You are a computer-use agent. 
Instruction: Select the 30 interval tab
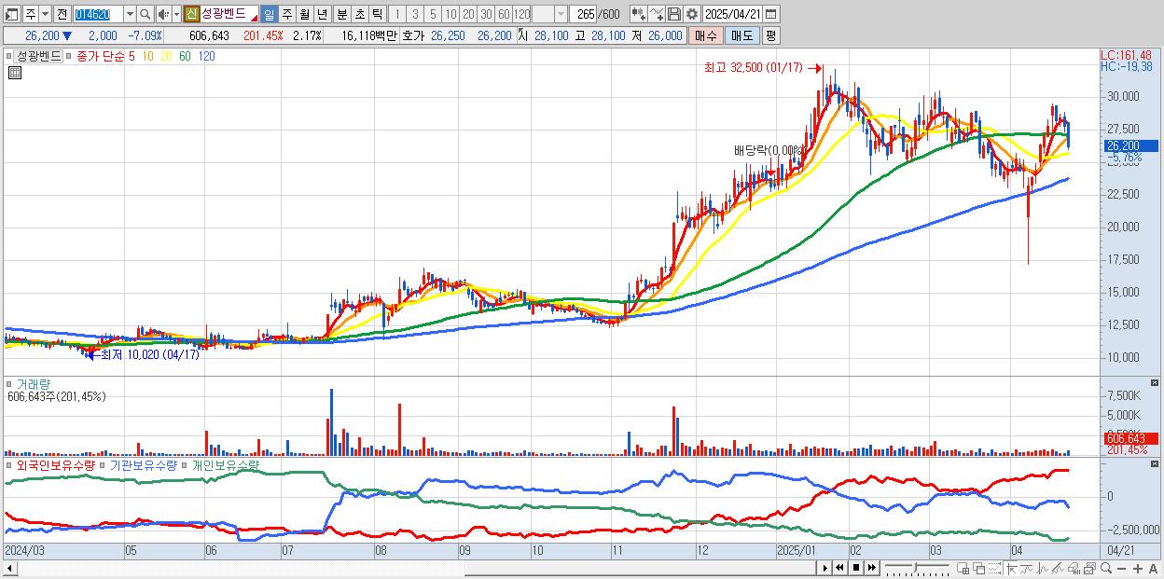(486, 14)
